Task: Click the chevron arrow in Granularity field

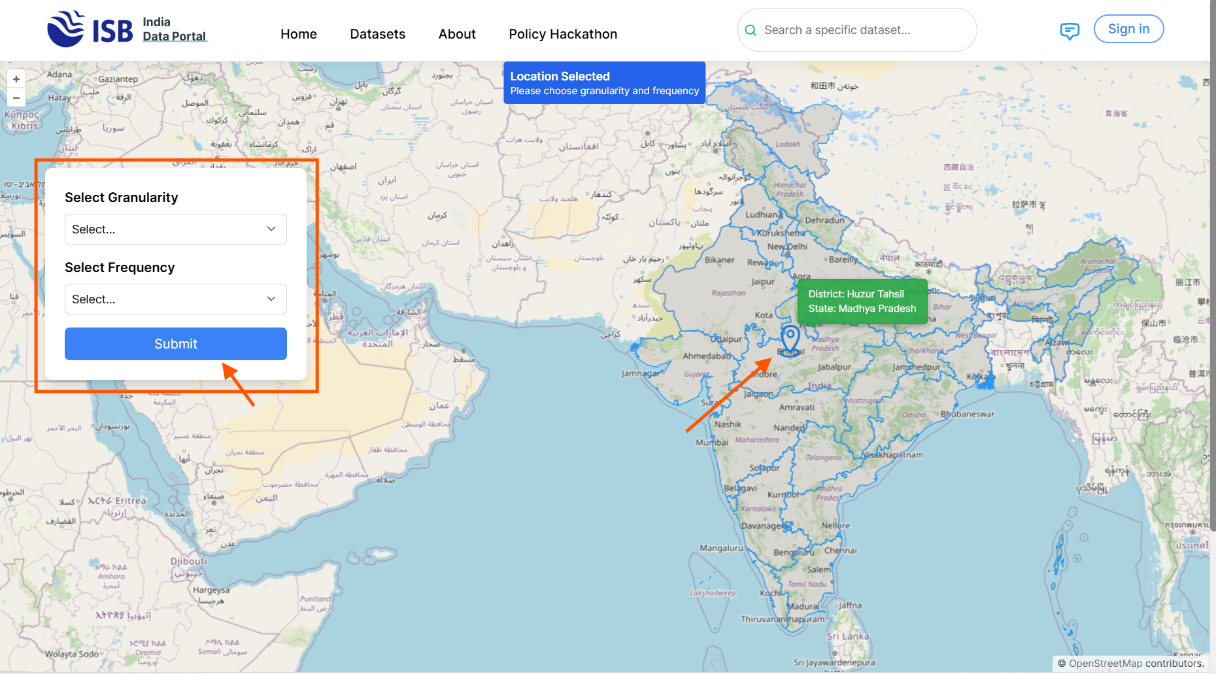Action: point(271,229)
